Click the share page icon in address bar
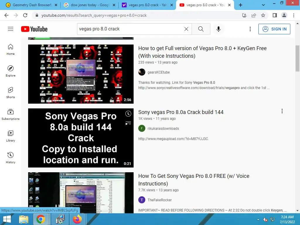 (254, 15)
